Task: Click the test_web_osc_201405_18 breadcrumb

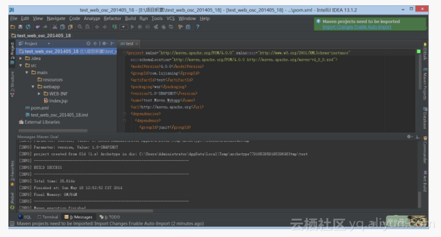Action: tap(41, 36)
